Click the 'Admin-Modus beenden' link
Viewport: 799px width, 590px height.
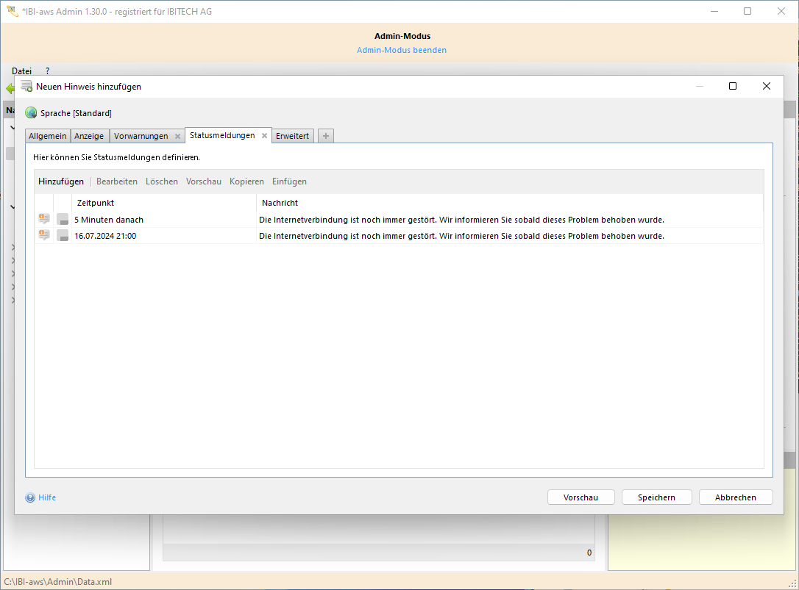pos(402,50)
